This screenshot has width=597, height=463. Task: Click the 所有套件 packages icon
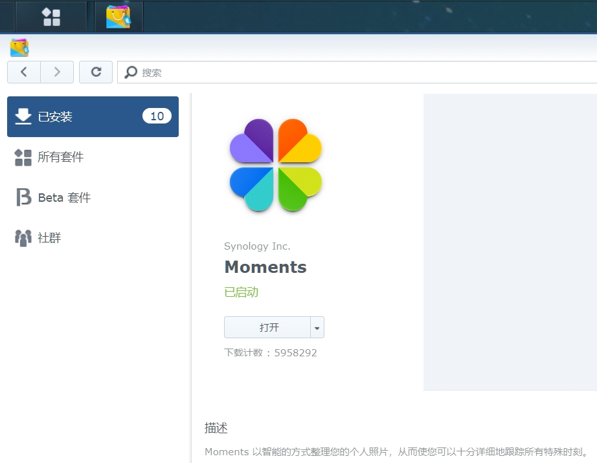pos(23,157)
